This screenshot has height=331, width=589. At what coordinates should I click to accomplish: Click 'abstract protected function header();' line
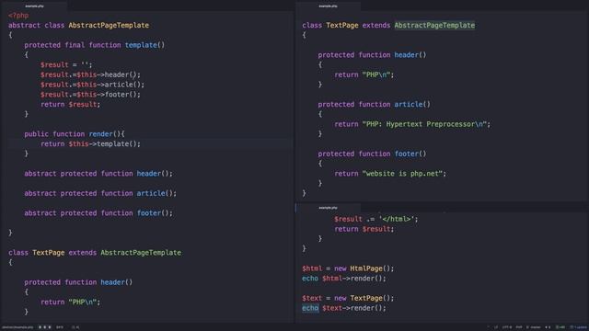(98, 174)
